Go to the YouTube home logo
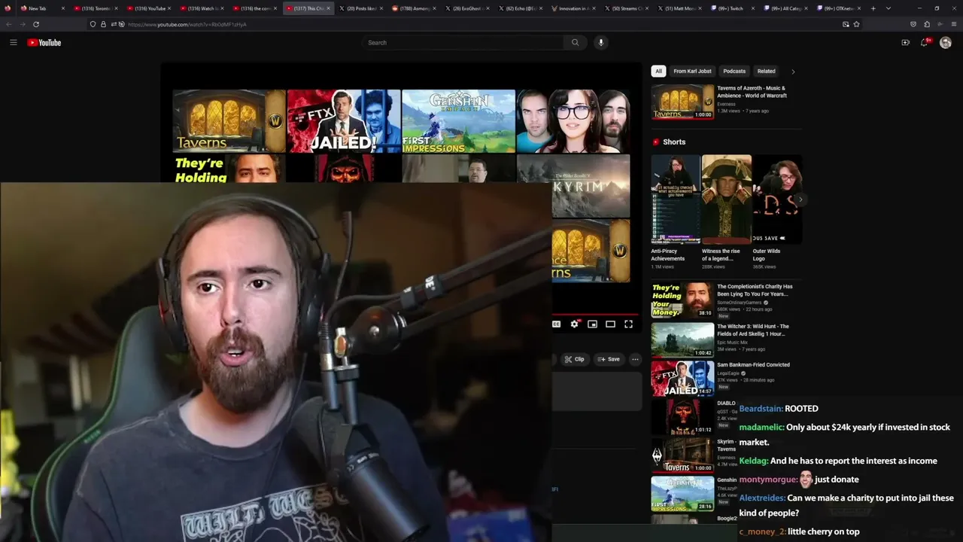 [x=44, y=42]
